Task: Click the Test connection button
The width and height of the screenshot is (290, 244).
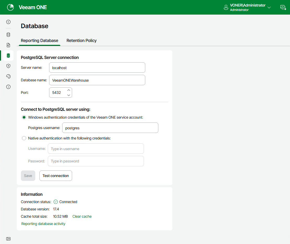Action: pyautogui.click(x=56, y=176)
